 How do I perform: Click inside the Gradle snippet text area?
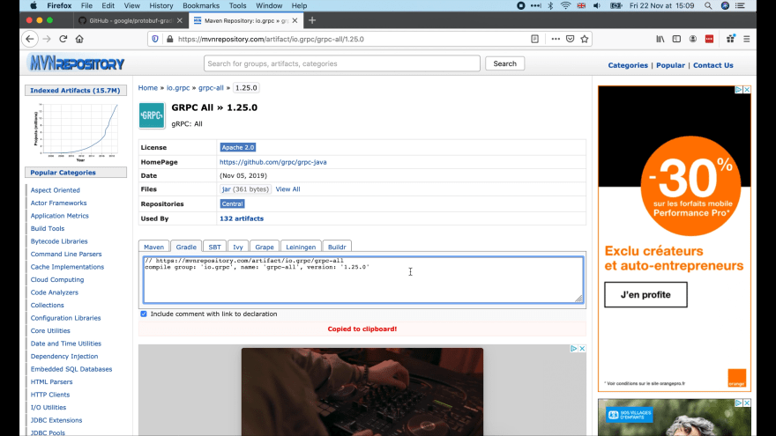click(362, 279)
